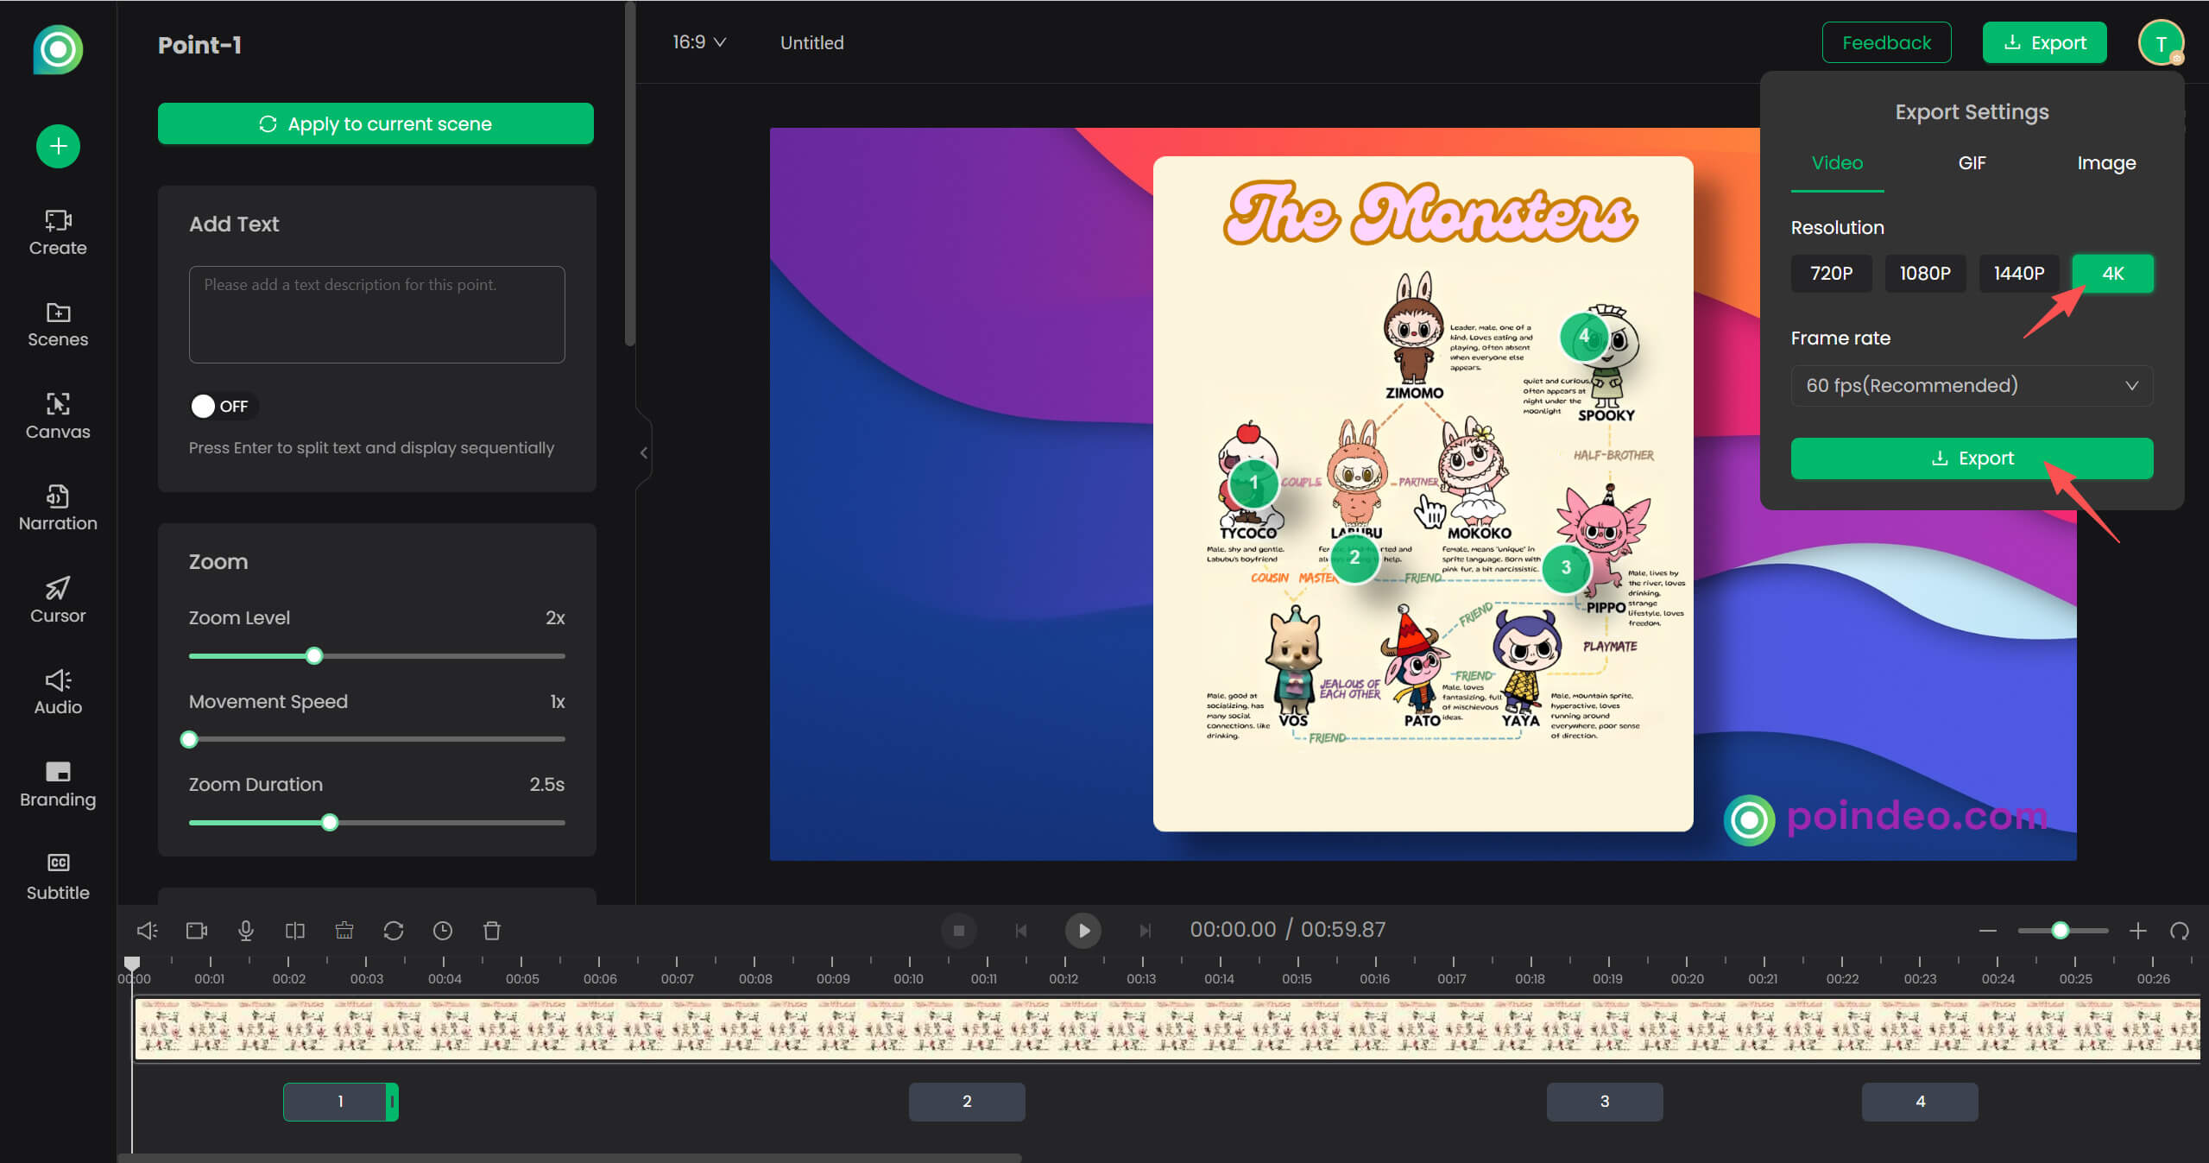The width and height of the screenshot is (2209, 1163).
Task: Open the Frame rate dropdown showing 60 fps
Action: click(x=1971, y=385)
